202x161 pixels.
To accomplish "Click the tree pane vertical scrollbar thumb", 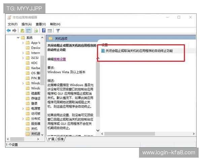I will (x=42, y=70).
